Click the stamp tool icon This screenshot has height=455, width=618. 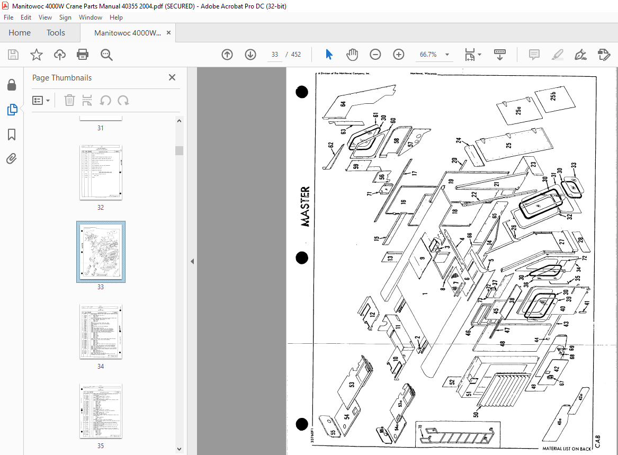[x=604, y=55]
